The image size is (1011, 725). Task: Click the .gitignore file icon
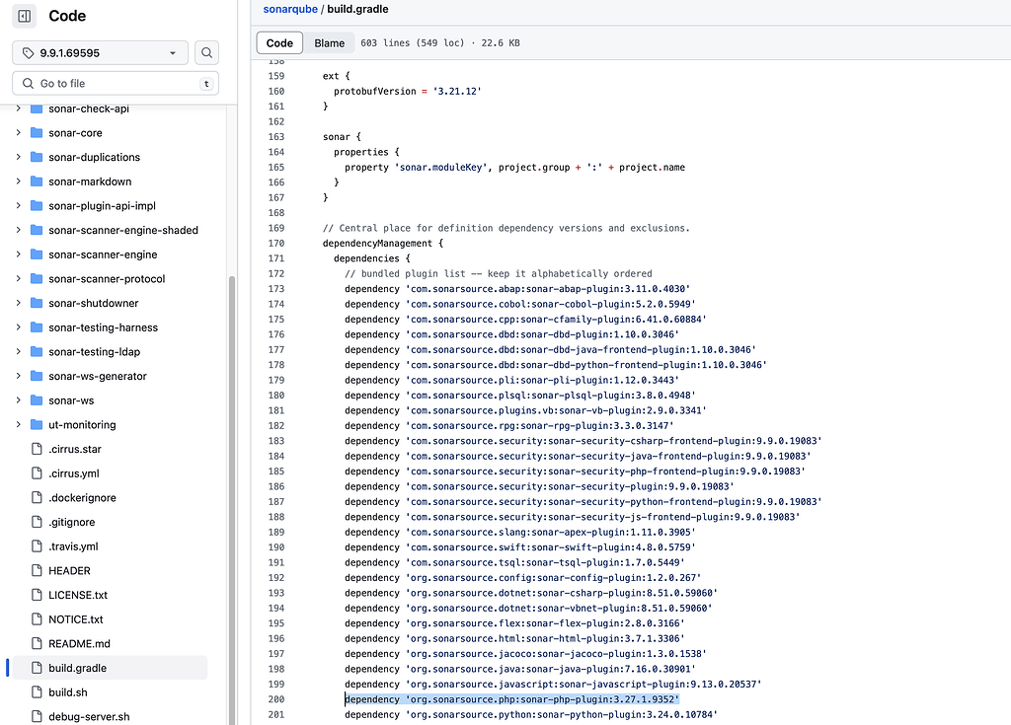37,522
